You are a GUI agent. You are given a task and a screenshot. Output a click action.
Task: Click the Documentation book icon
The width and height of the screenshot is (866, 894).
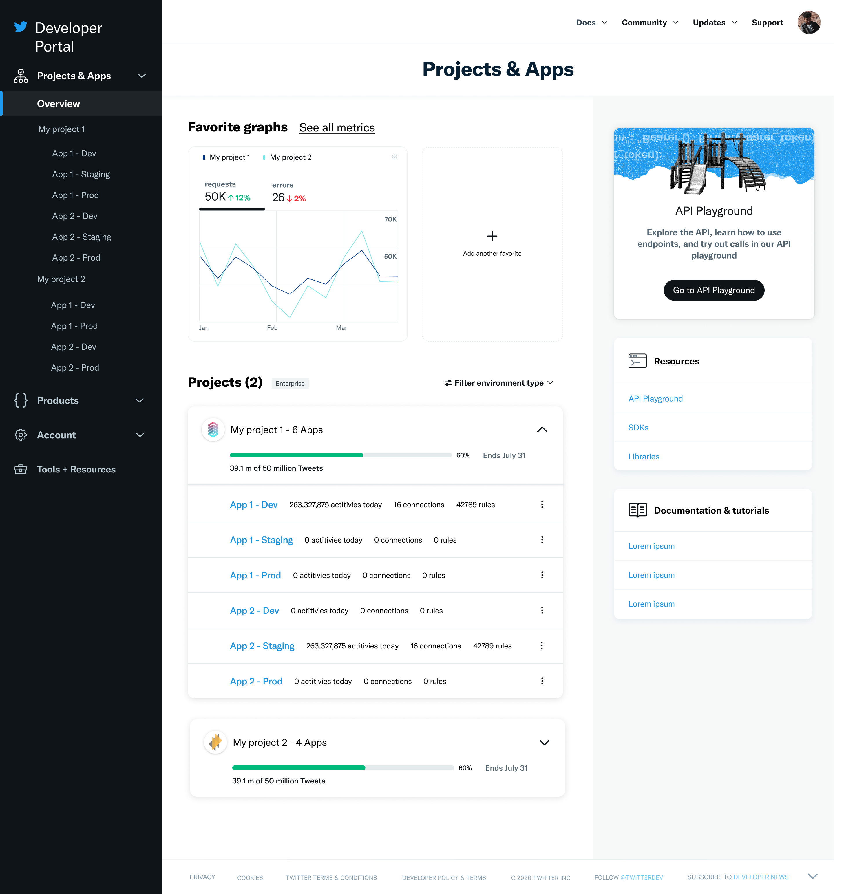click(x=637, y=510)
